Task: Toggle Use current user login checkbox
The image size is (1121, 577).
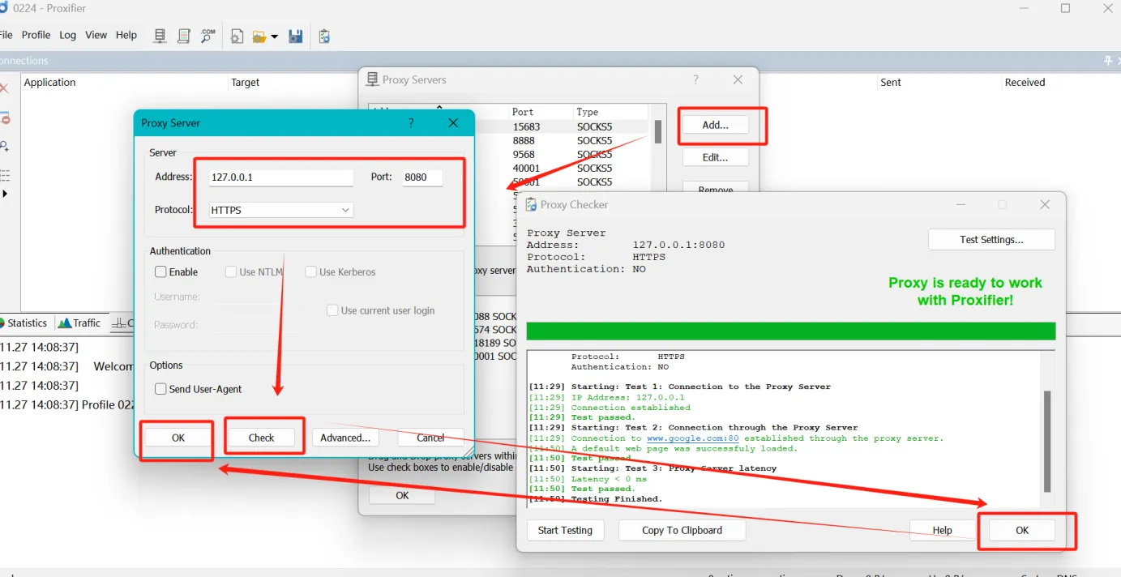Action: [x=332, y=310]
